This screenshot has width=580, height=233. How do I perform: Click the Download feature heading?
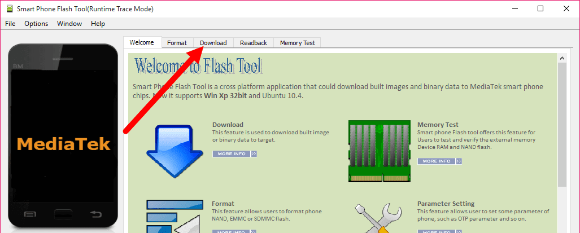click(x=228, y=125)
